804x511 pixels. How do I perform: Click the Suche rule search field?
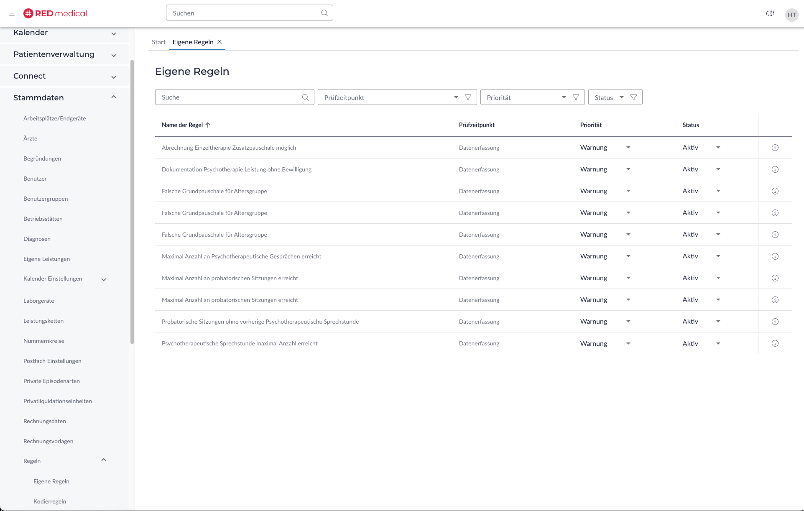click(x=230, y=97)
